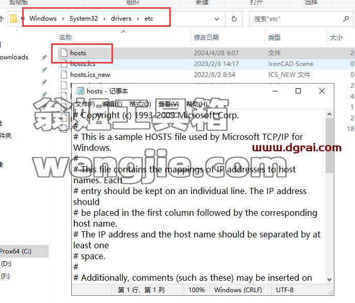Click the Notepad icon in title bar
355x303 pixels.
pos(80,91)
